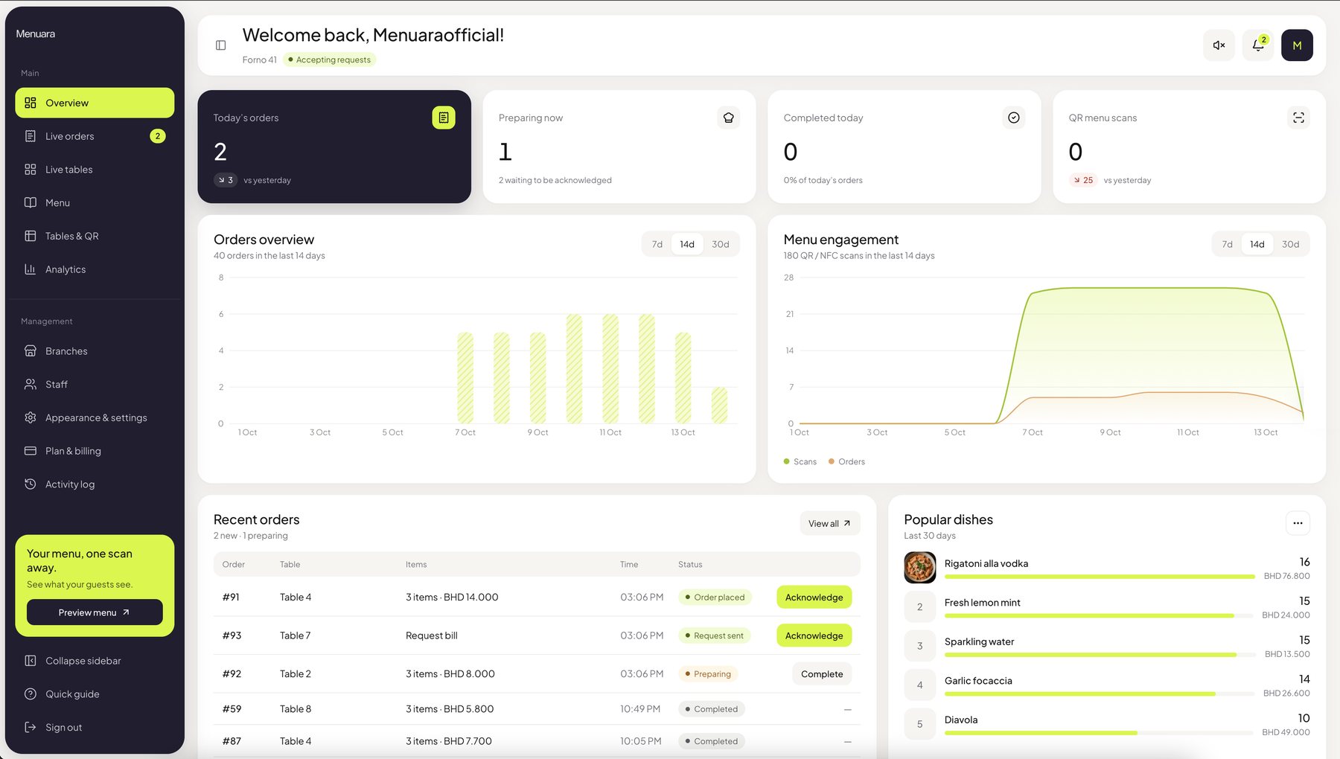The image size is (1340, 759).
Task: Acknowledge order #93 bill request
Action: tap(814, 635)
